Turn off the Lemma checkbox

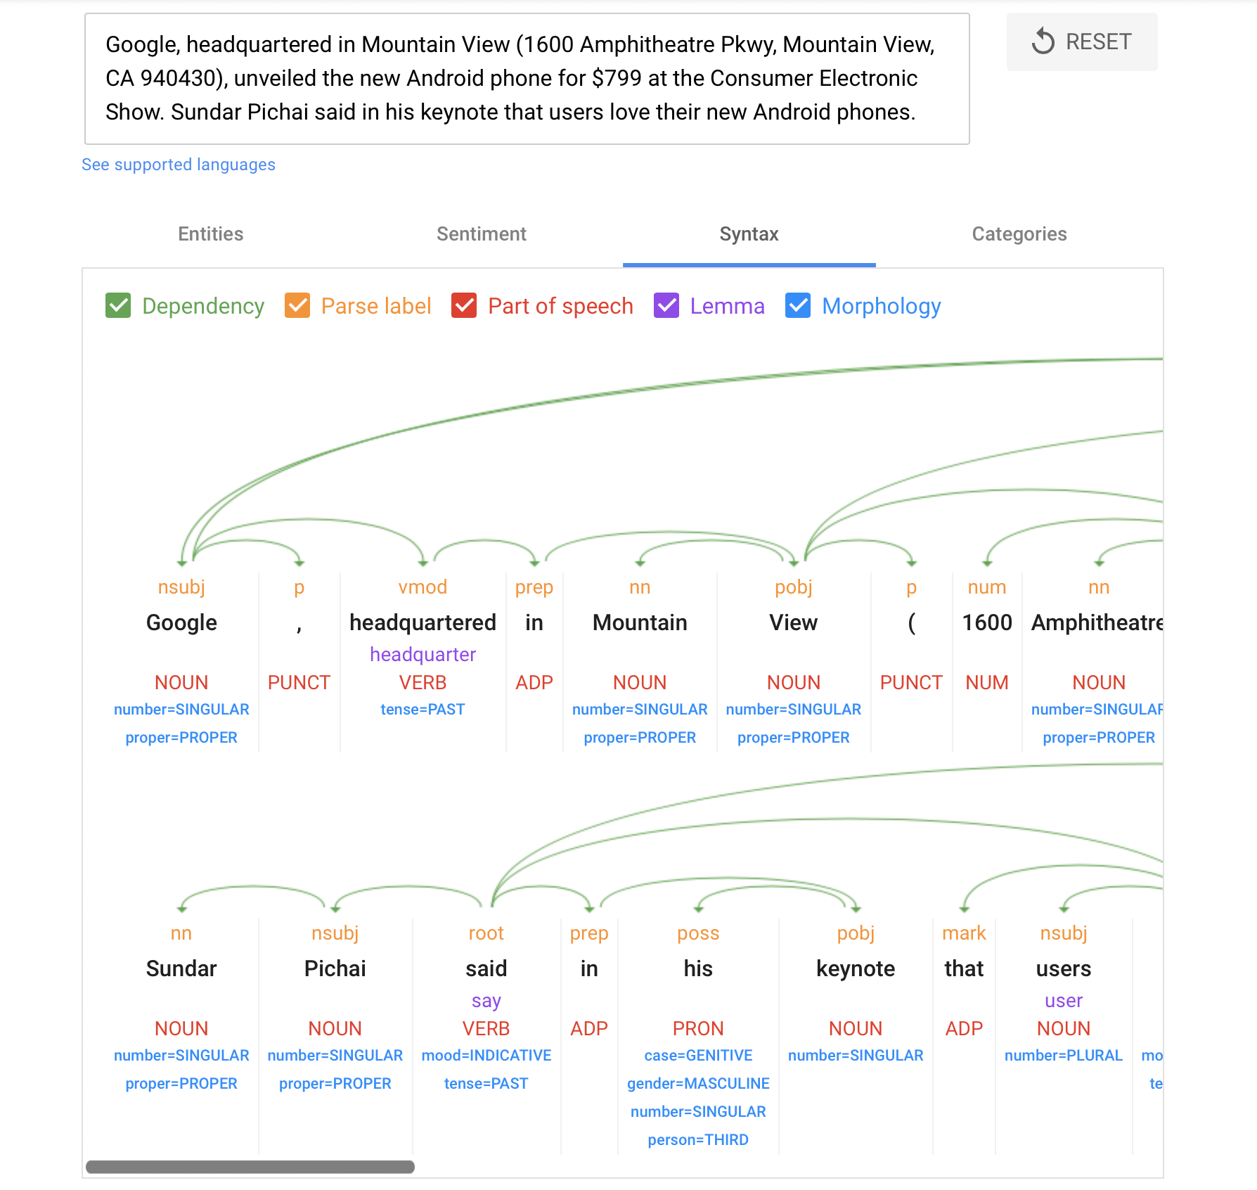tap(666, 306)
